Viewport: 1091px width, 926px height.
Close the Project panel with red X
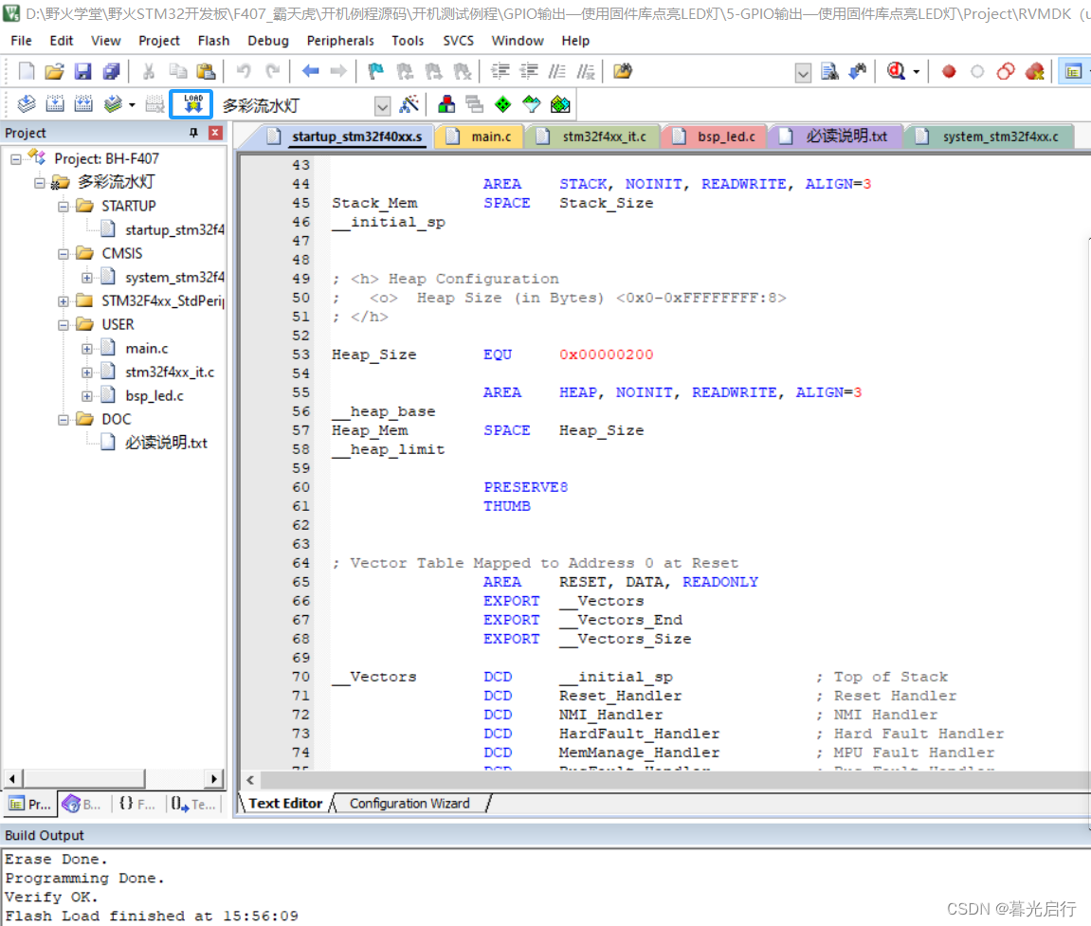[x=216, y=132]
